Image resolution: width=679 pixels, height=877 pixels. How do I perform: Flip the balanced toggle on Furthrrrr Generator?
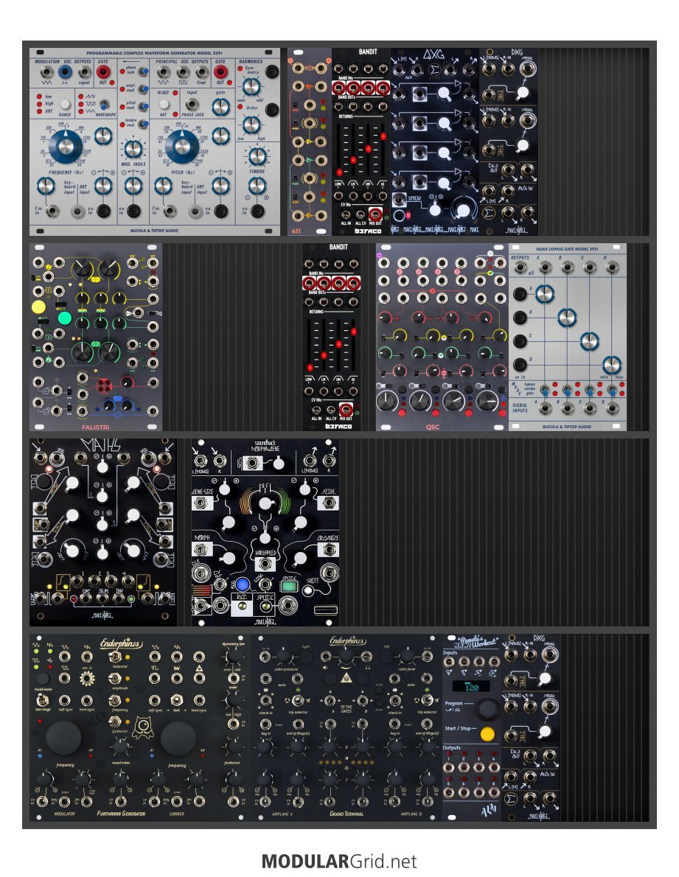click(x=116, y=657)
